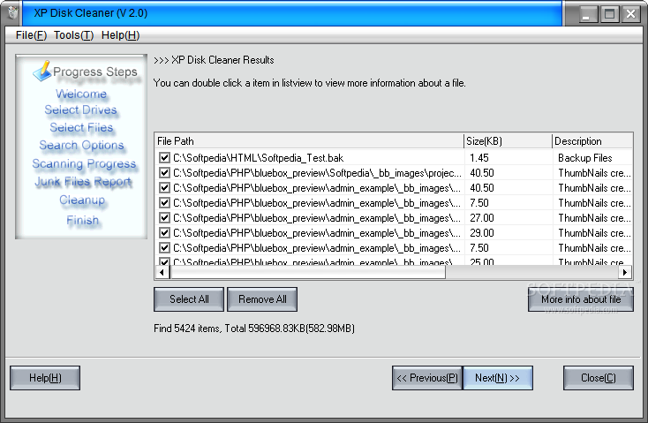
Task: Click the Select Files progress step
Action: (x=81, y=127)
